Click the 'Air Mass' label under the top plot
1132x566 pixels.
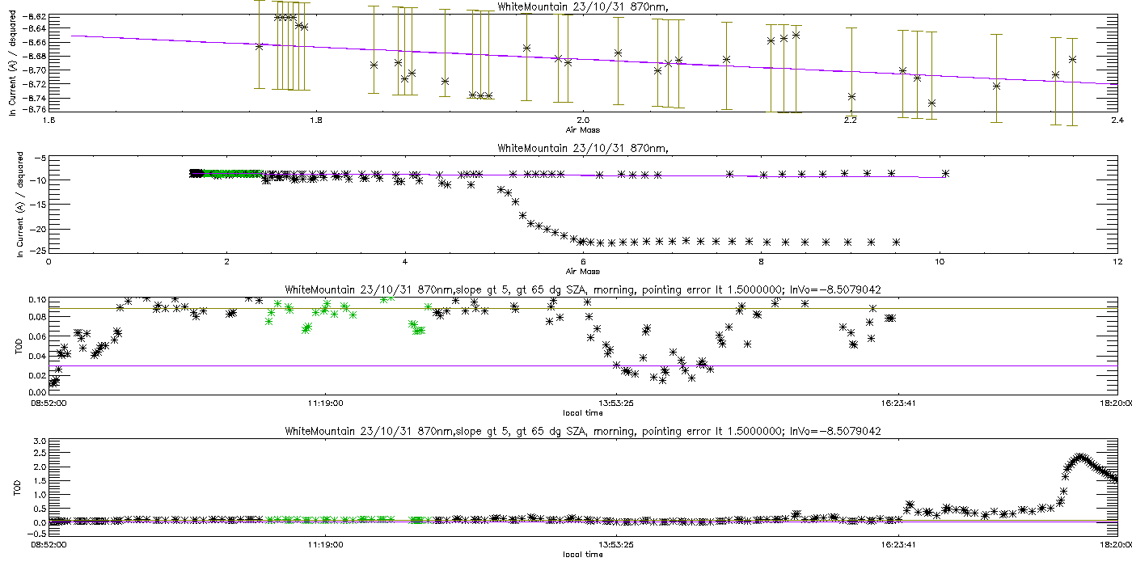[x=582, y=129]
